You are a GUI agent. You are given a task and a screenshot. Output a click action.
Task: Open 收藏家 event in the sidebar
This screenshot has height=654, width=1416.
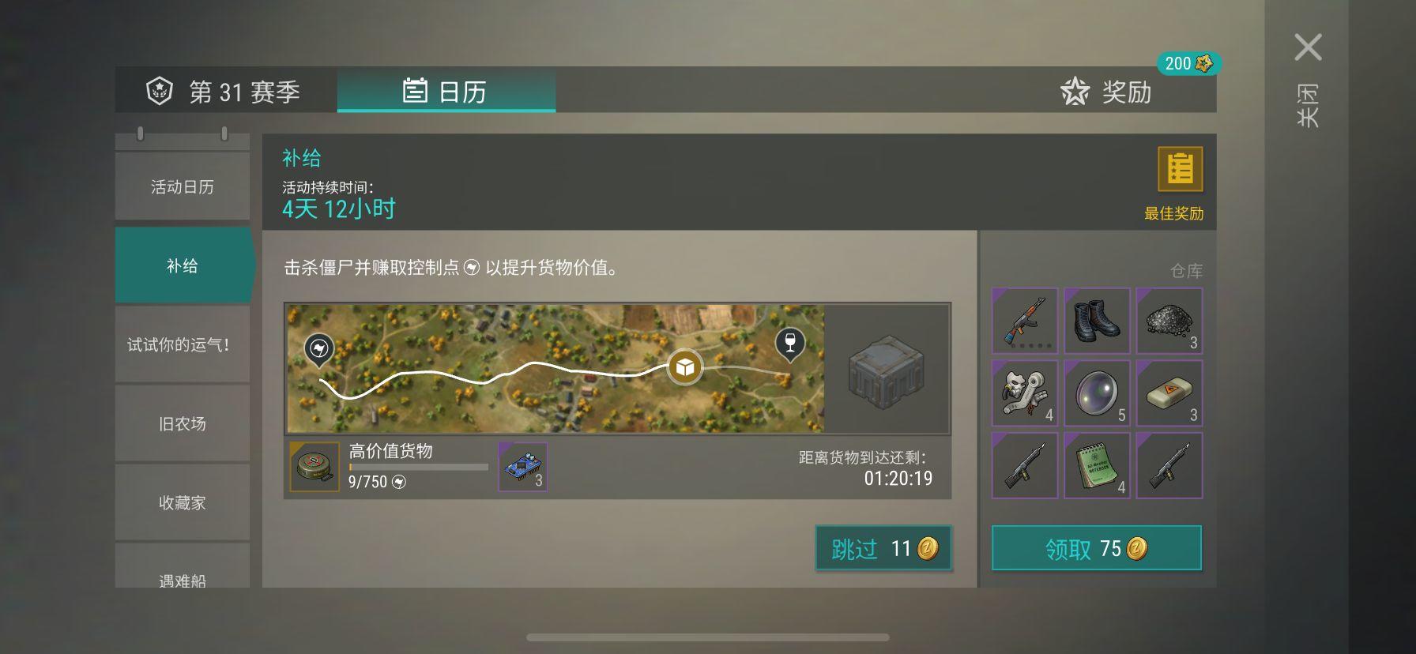tap(183, 502)
